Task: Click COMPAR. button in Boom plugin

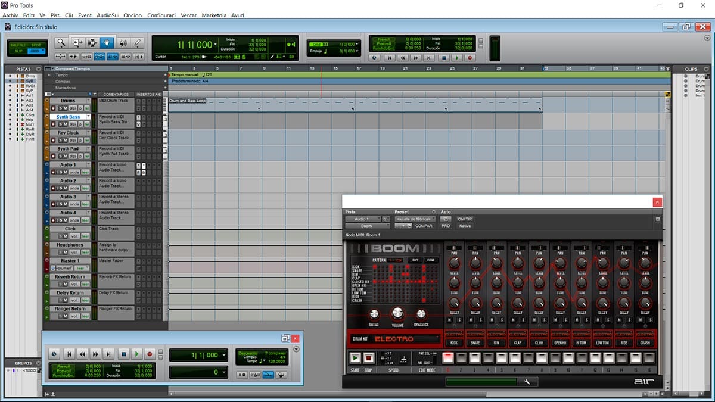Action: tap(424, 226)
